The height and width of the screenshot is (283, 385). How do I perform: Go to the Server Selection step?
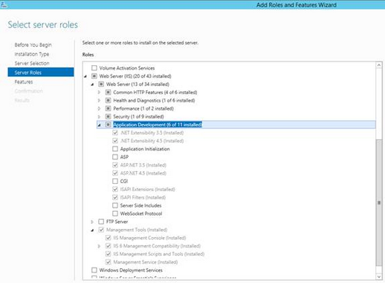coord(32,63)
